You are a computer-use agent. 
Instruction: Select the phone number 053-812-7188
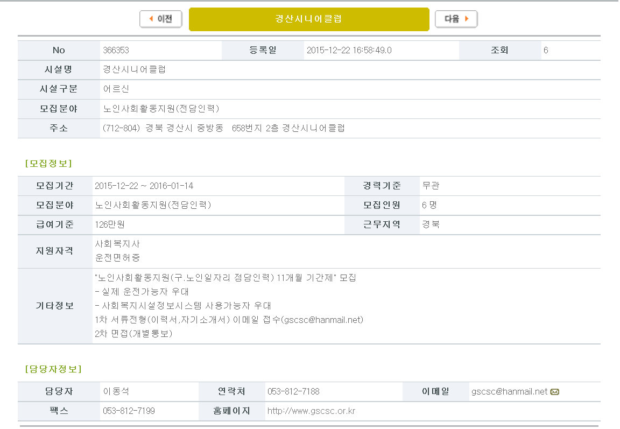pyautogui.click(x=293, y=392)
